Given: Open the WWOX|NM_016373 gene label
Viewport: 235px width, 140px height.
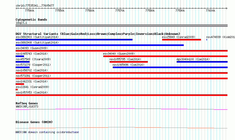Looking at the screenshot, I should tap(27, 106).
